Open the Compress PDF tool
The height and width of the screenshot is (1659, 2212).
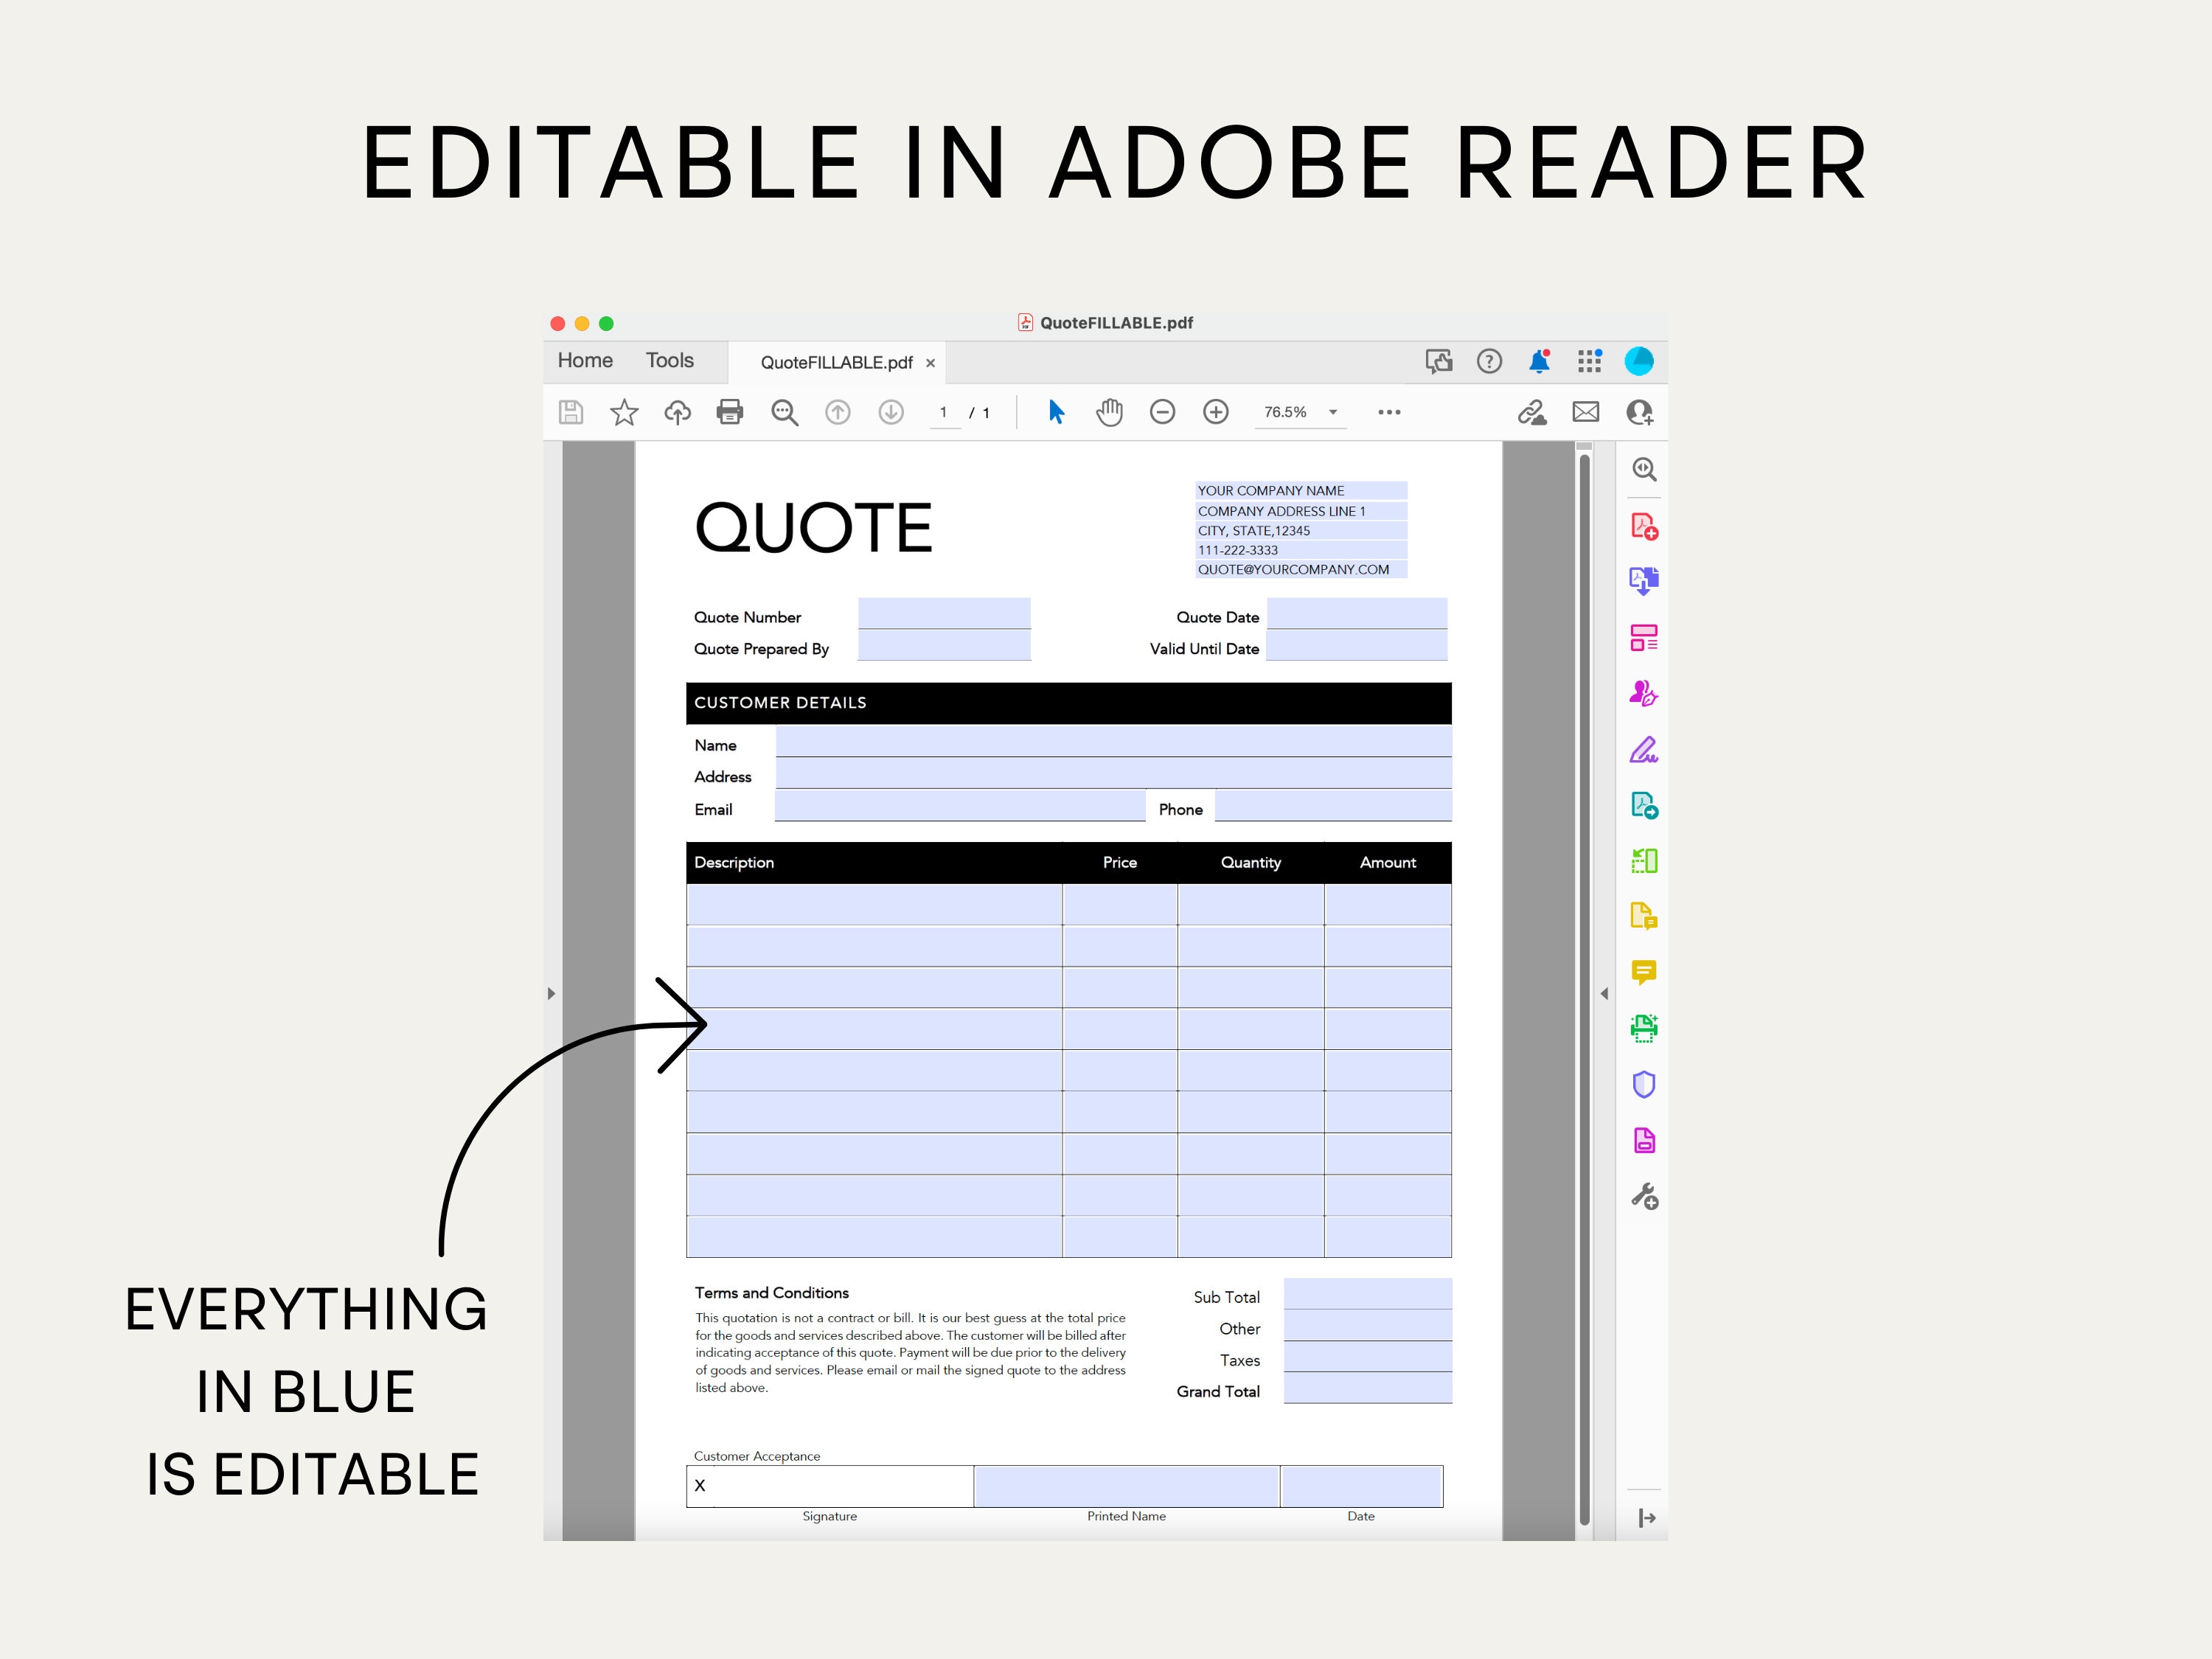[1645, 1140]
